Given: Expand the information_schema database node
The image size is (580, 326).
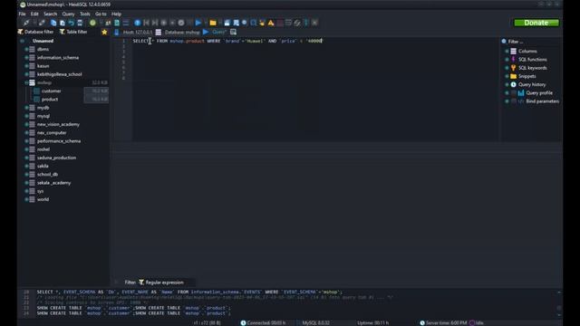Looking at the screenshot, I should [26, 58].
